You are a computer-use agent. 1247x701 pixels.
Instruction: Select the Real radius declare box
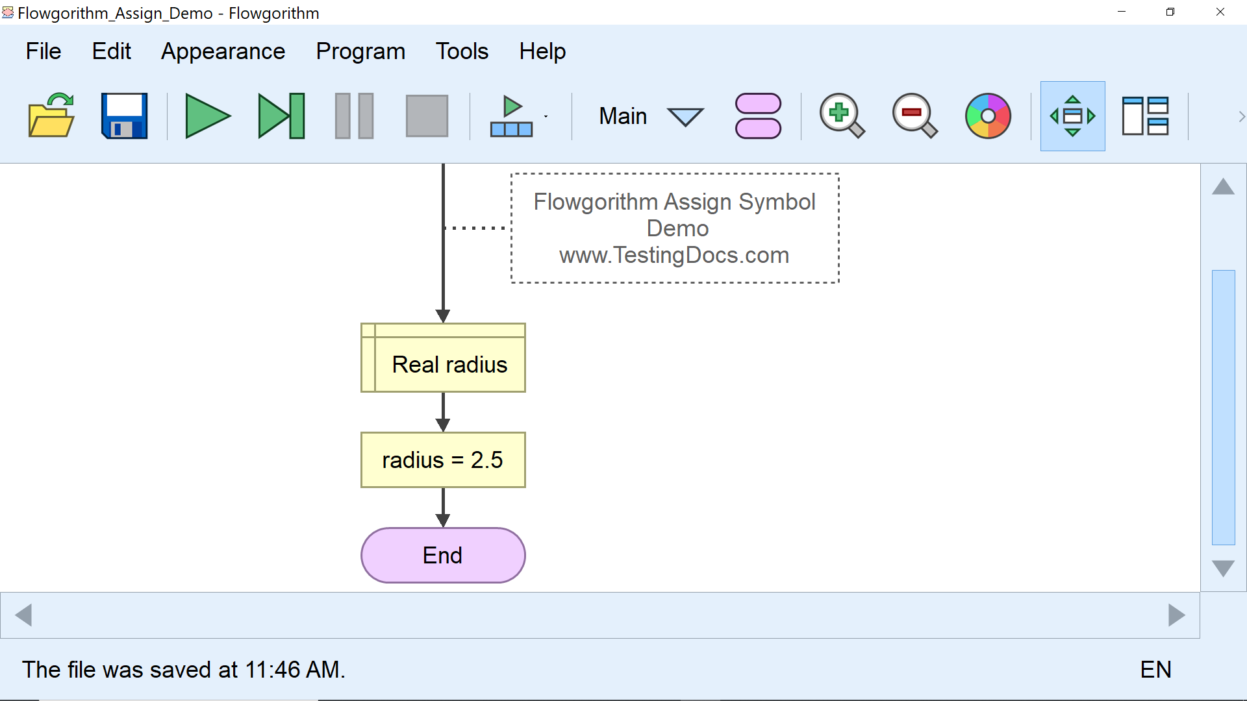(443, 358)
